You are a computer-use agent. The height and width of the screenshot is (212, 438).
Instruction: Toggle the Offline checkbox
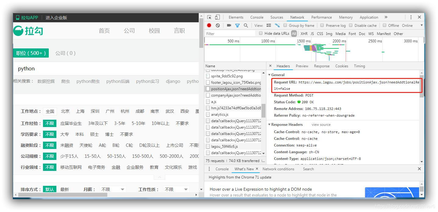[x=384, y=25]
